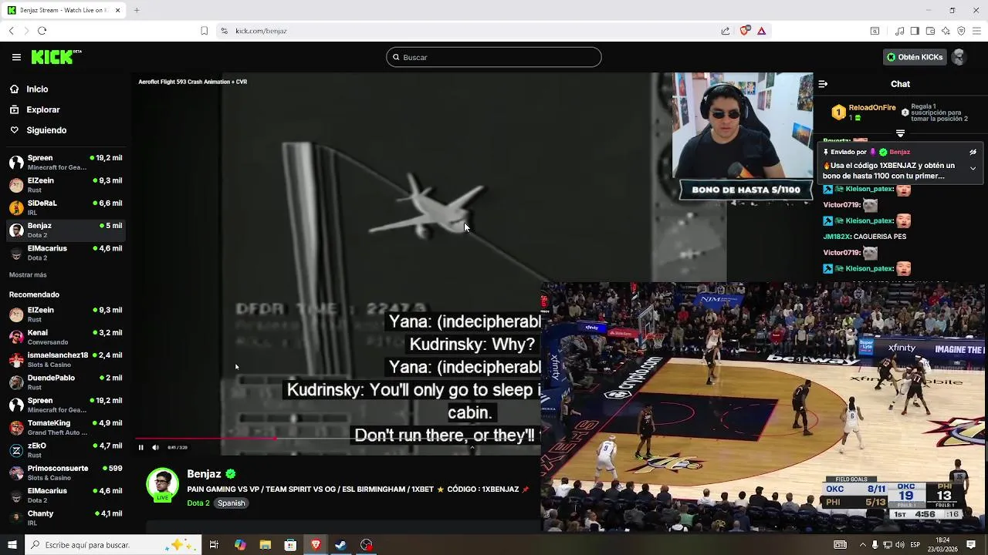The height and width of the screenshot is (555, 988).
Task: Focus the Buscar search field
Action: pos(494,57)
